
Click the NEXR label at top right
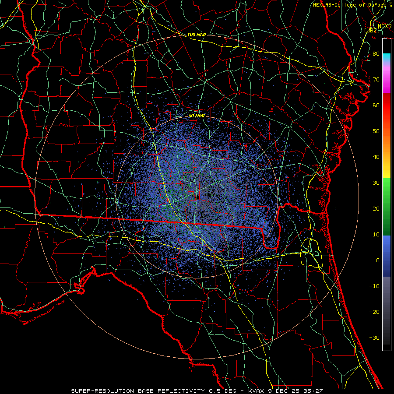point(385,26)
